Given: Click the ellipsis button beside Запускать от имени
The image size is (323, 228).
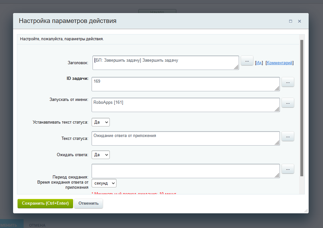Looking at the screenshot, I should (x=288, y=103).
